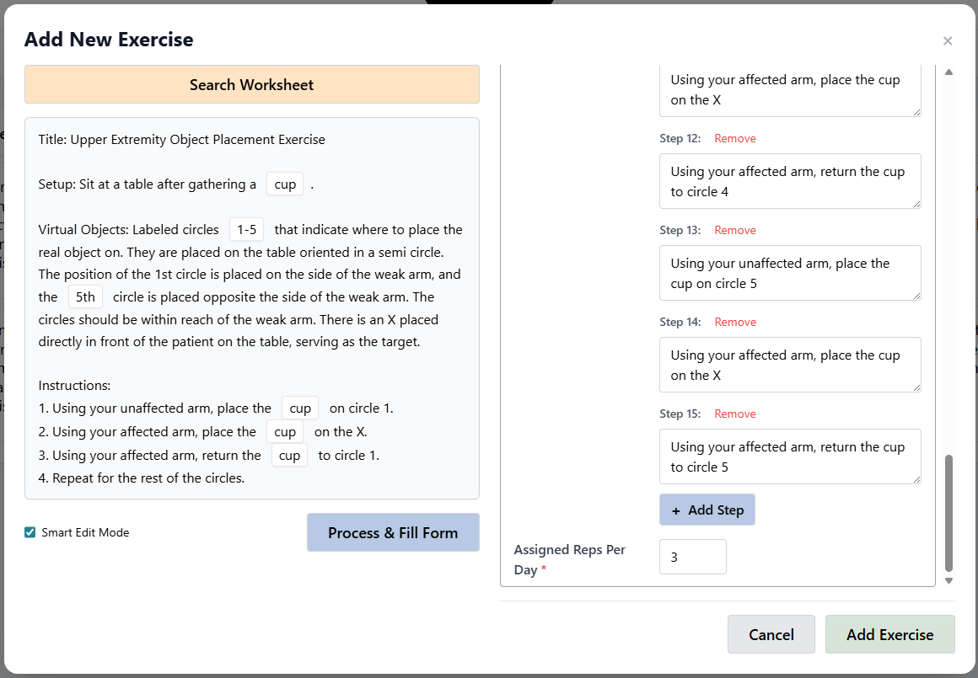This screenshot has height=678, width=978.
Task: Edit the Step 15 text area
Action: (x=789, y=456)
